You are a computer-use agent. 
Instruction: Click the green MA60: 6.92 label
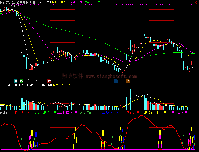92,2
